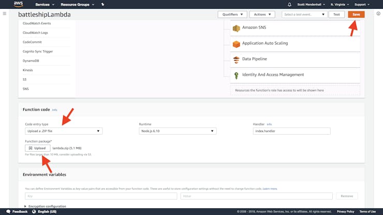Click the battleshipLambda function title
Viewport: 383px width, 215px height.
(x=45, y=15)
